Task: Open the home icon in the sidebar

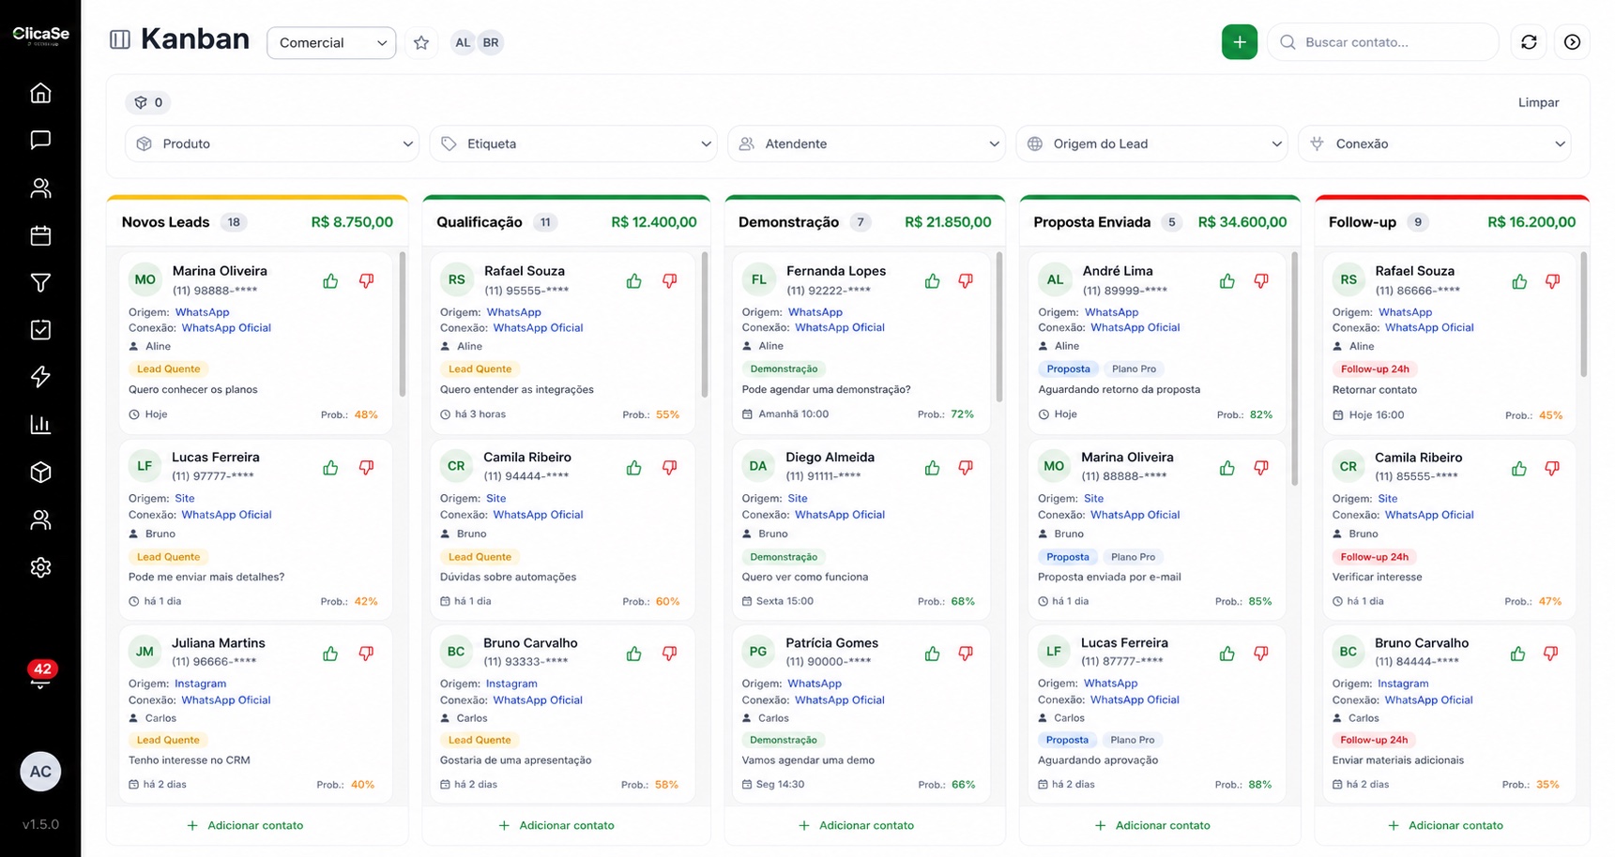Action: coord(40,93)
